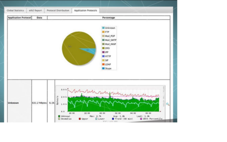Click the Max: 2.7k value under graph
This screenshot has height=142, width=227.
(x=95, y=116)
